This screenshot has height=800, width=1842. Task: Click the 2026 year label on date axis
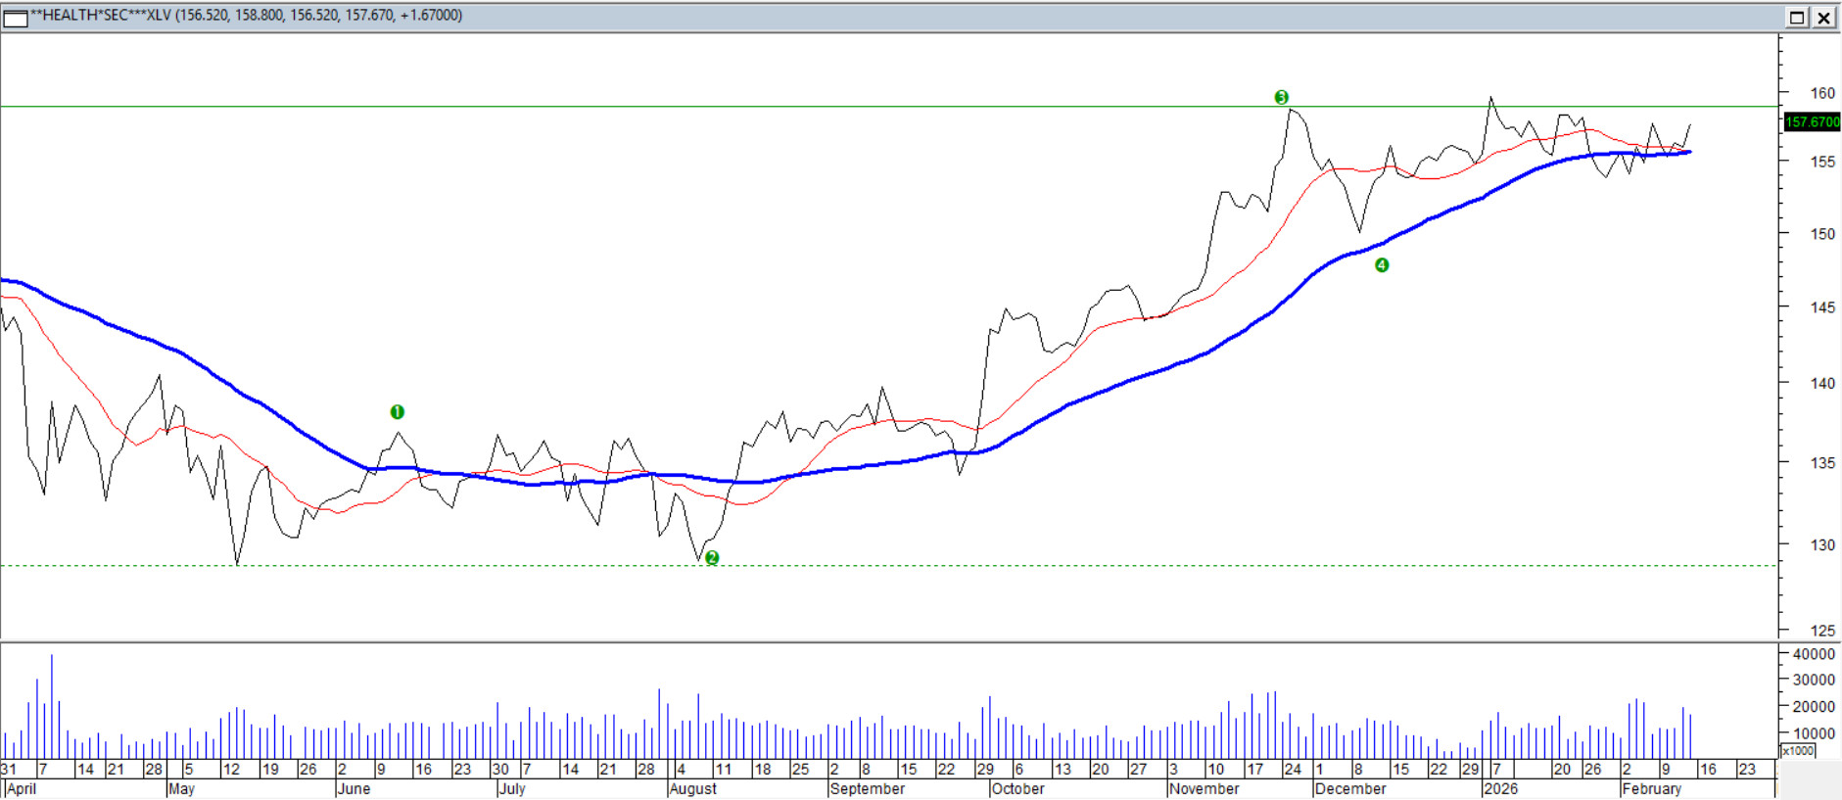[x=1500, y=789]
